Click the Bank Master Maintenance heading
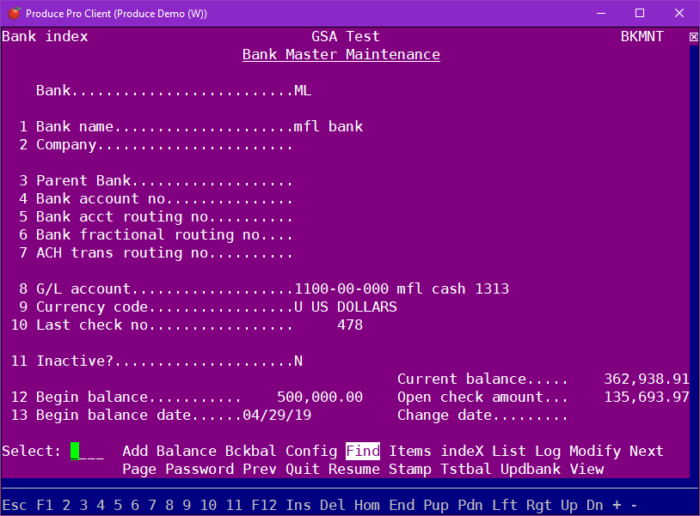The image size is (700, 516). point(341,55)
